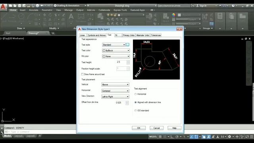Expand the Draw panel in the ribbon
Screen dimensions: 254x143
pyautogui.click(x=21, y=28)
